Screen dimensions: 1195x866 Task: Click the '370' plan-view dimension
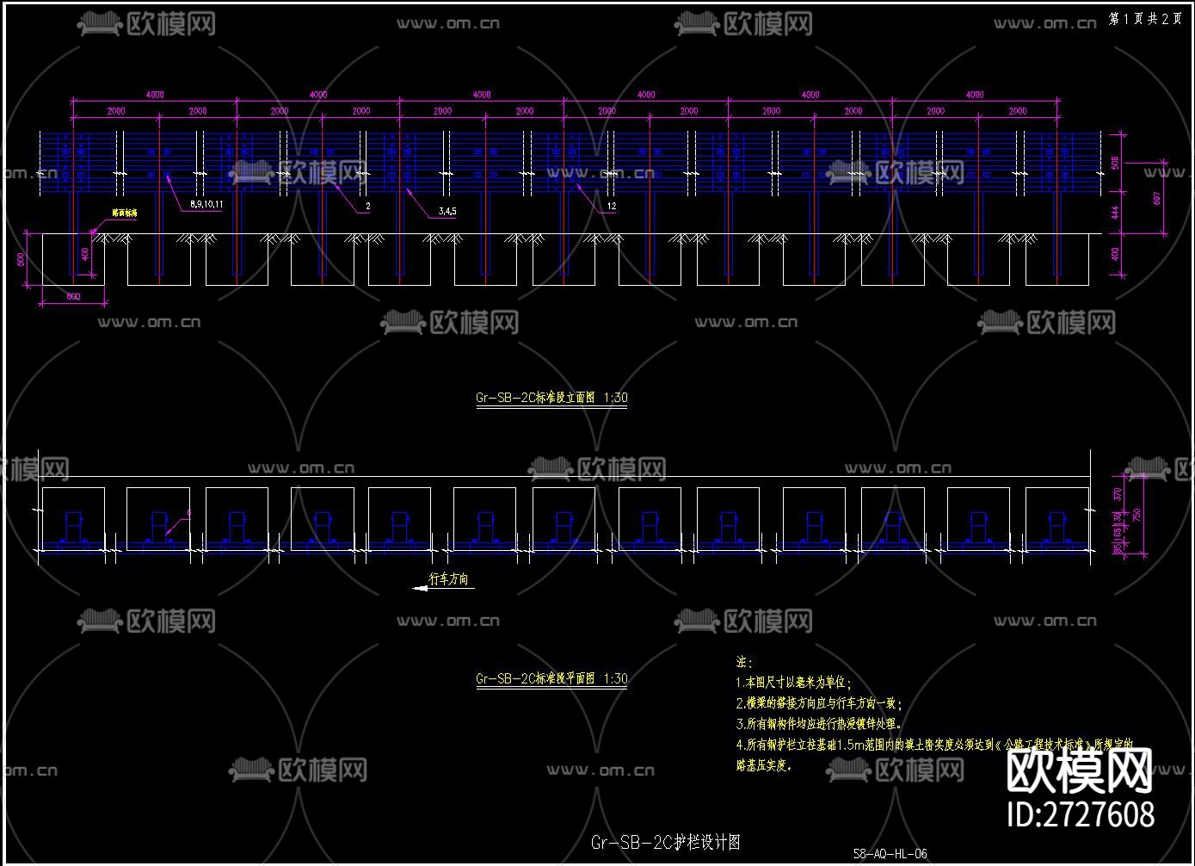tap(1118, 494)
